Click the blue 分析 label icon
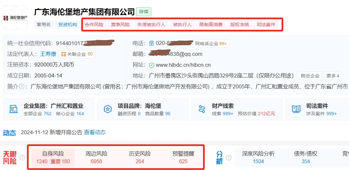Screen dimensions: 349x170 [219, 157]
